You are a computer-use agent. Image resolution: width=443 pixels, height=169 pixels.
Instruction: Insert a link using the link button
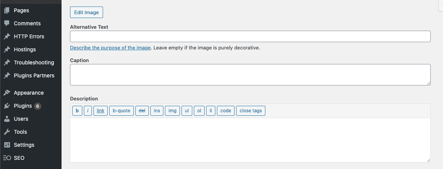click(x=100, y=111)
